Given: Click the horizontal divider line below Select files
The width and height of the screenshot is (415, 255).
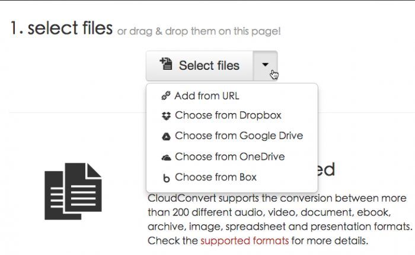Looking at the screenshot, I should point(71,112).
